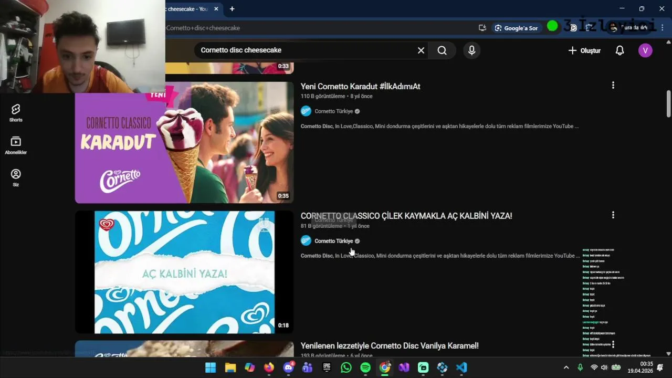The height and width of the screenshot is (378, 672).
Task: Open Microsoft Teams from the taskbar
Action: point(307,367)
